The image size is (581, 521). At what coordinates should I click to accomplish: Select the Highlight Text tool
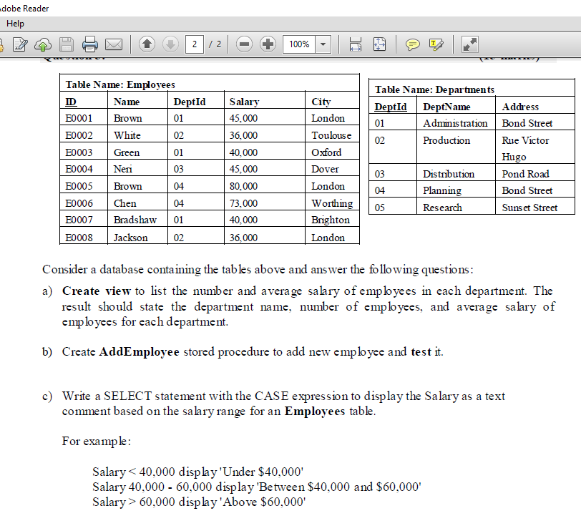point(436,44)
